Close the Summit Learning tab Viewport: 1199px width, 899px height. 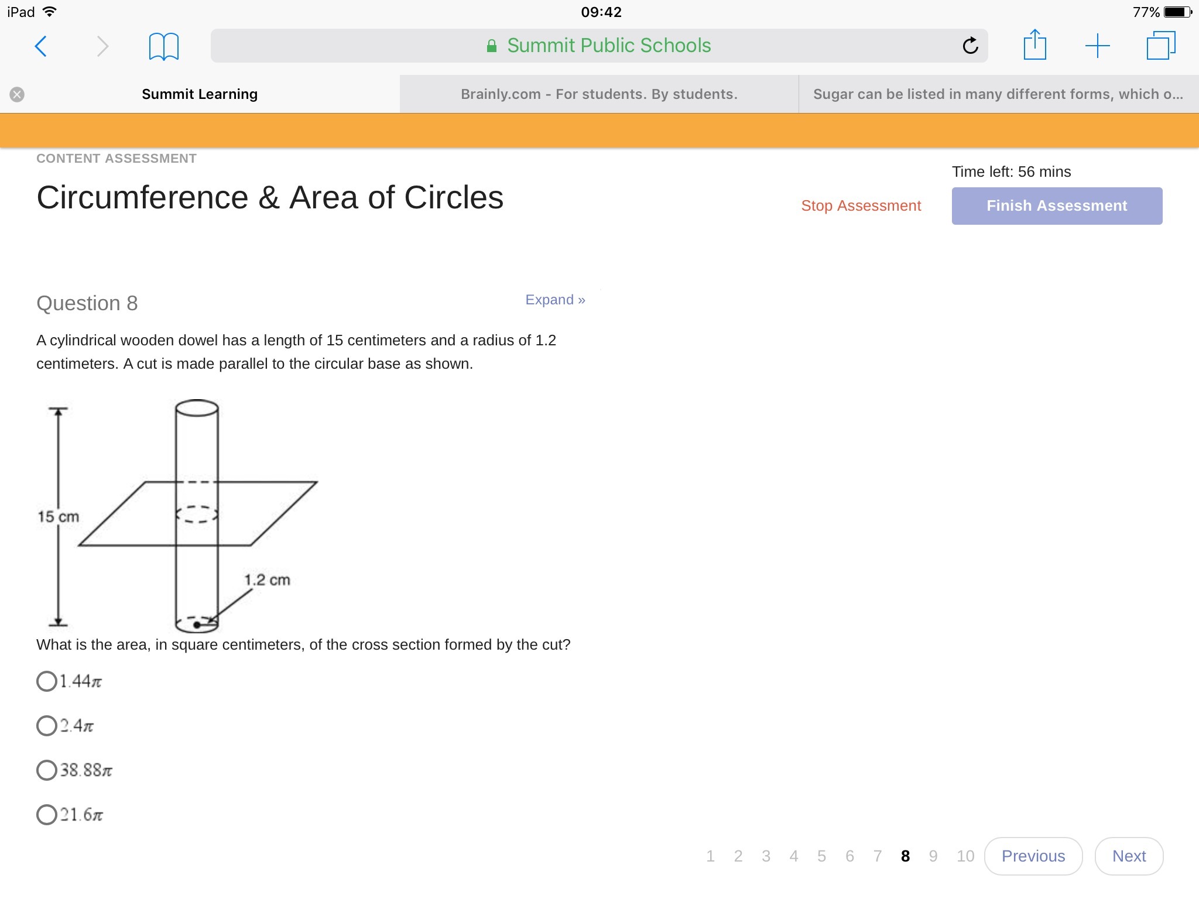[17, 94]
